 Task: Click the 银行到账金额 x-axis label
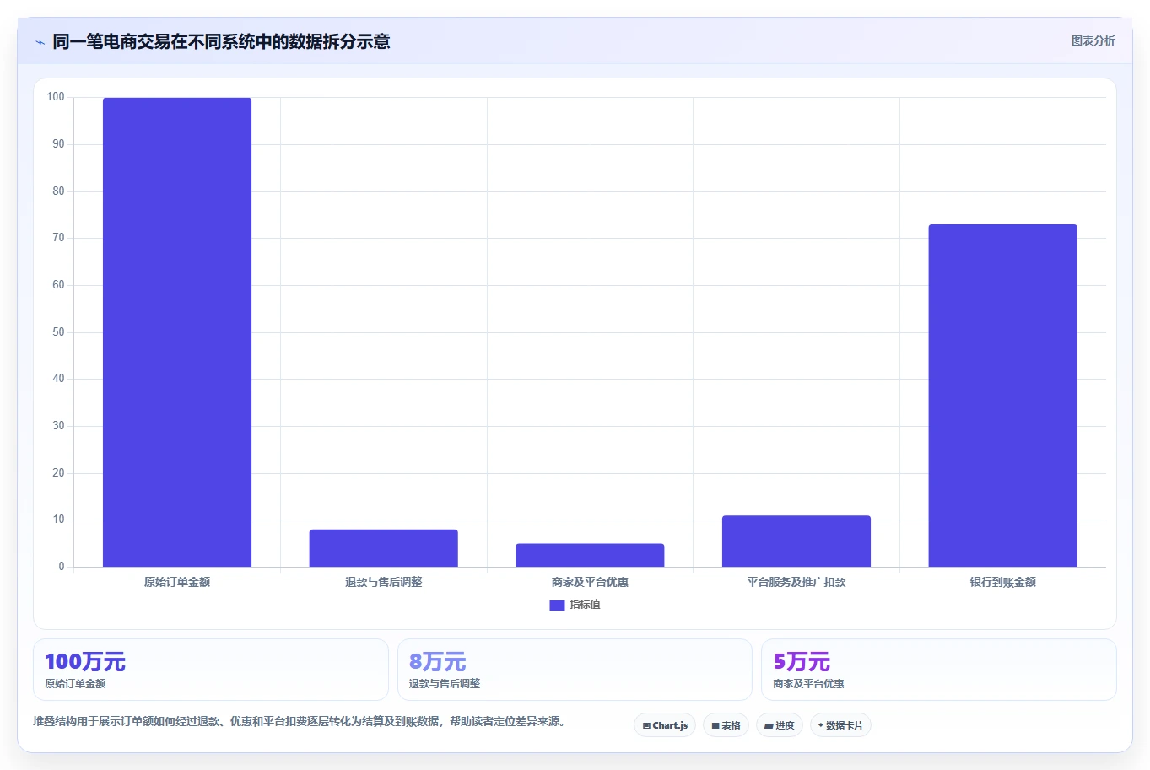(1002, 582)
